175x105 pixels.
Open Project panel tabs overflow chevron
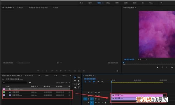tap(70, 76)
